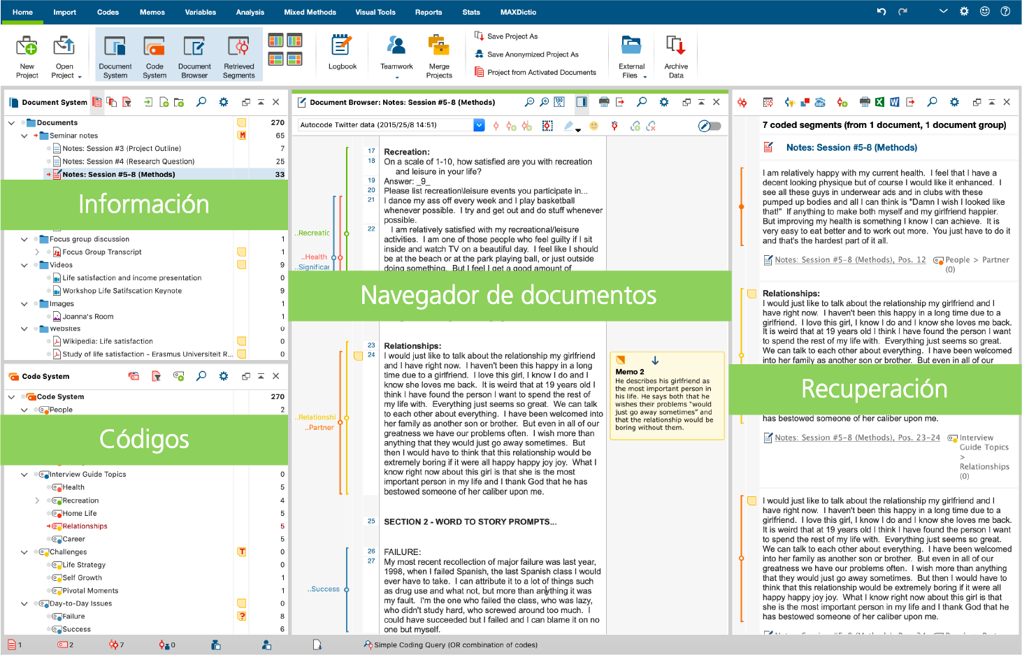This screenshot has height=655, width=1022.
Task: Export retrieved segments to Excel
Action: (879, 102)
